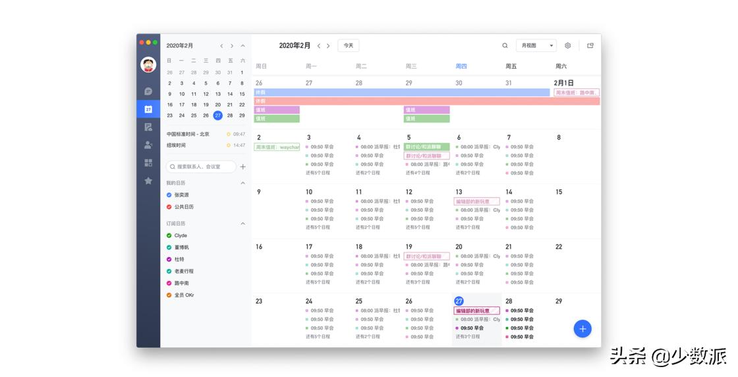This screenshot has height=377, width=738.
Task: Expand 还有3个日程 on the 27th
Action: tap(467, 337)
